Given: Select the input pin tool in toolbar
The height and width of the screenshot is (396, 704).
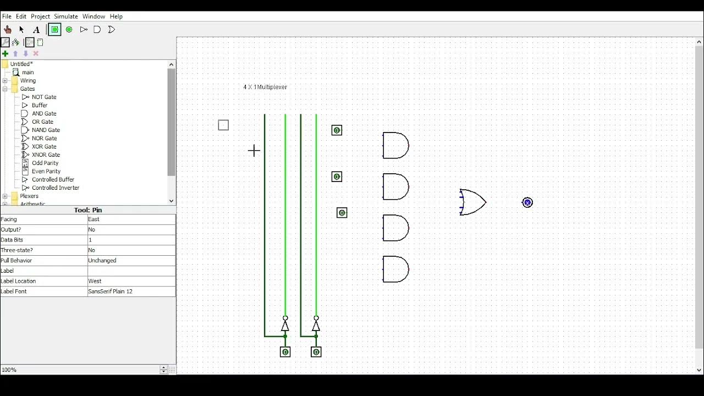Looking at the screenshot, I should (54, 30).
